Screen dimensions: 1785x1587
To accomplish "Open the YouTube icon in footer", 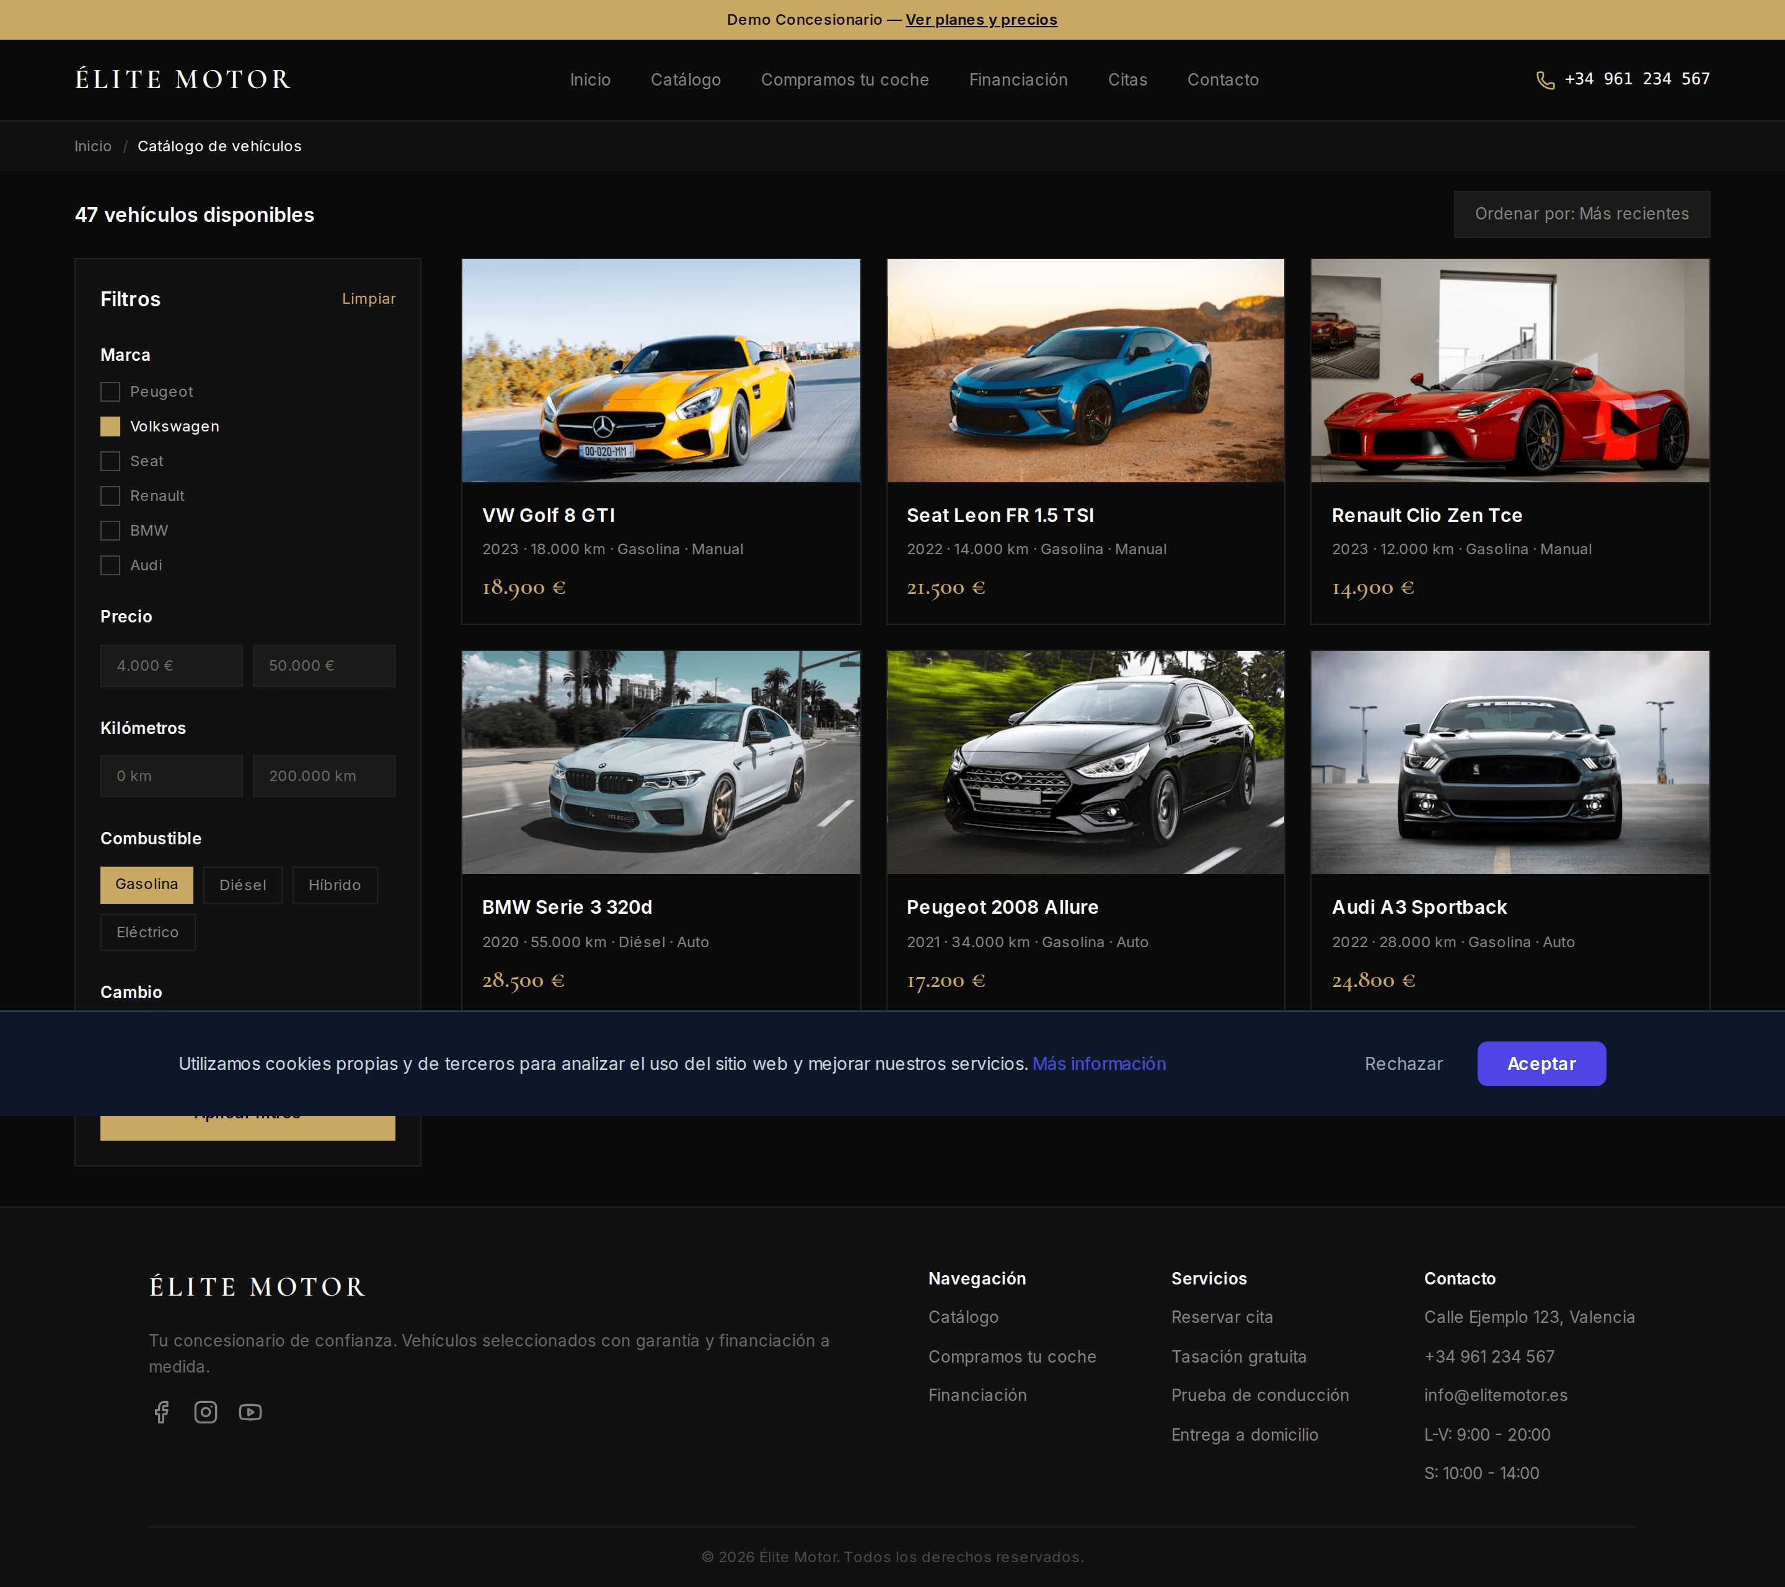I will point(250,1412).
